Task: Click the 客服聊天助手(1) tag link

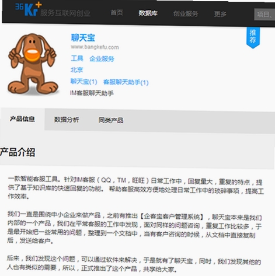Action: [126, 82]
